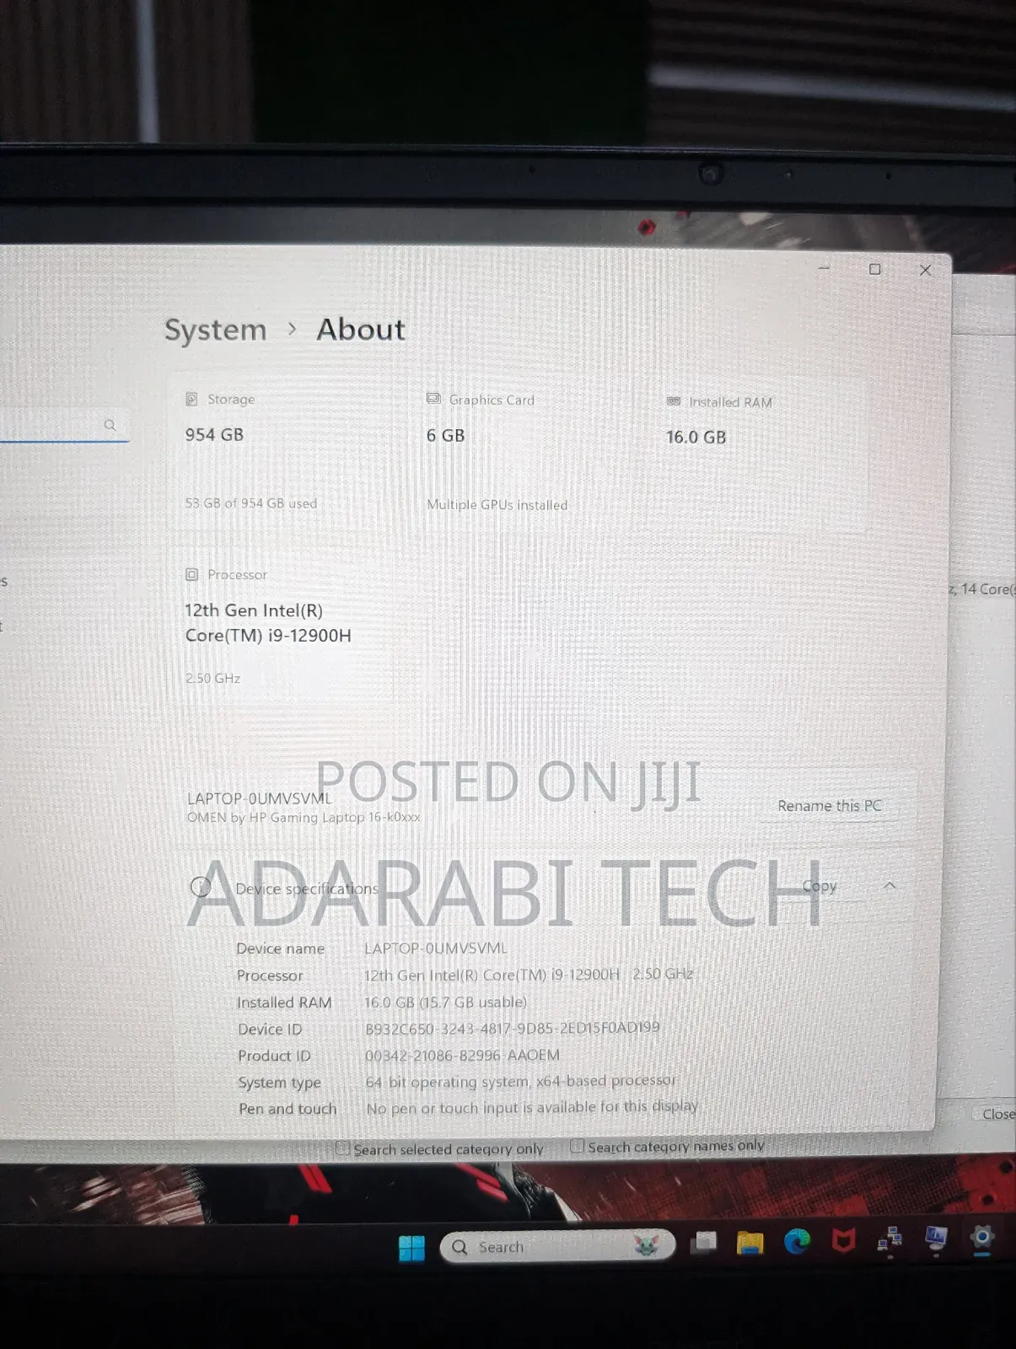Click the Rename this PC button
This screenshot has height=1349, width=1016.
(x=830, y=806)
